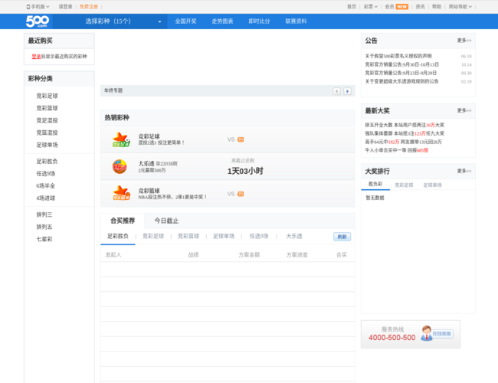Open the 竞彩篮球 star icon in 热销彩种

click(121, 193)
